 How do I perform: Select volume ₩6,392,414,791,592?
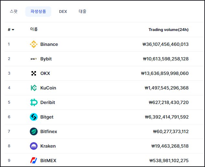click(x=167, y=117)
